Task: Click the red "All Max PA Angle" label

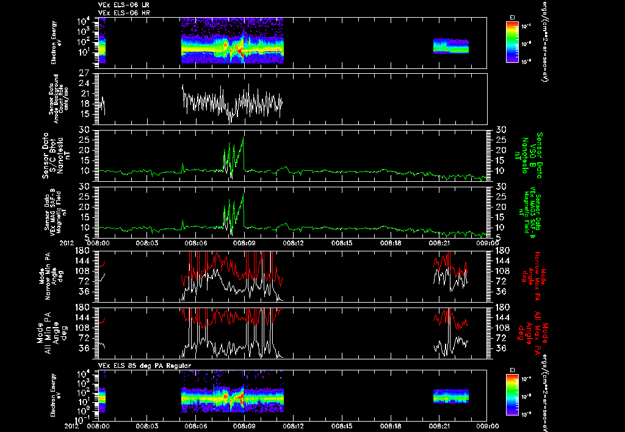Action: click(533, 333)
